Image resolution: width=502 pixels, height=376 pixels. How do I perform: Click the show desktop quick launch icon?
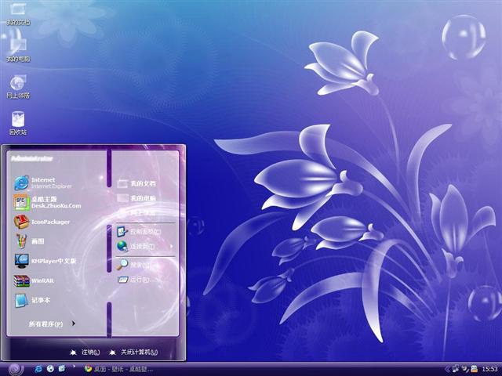coord(62,368)
